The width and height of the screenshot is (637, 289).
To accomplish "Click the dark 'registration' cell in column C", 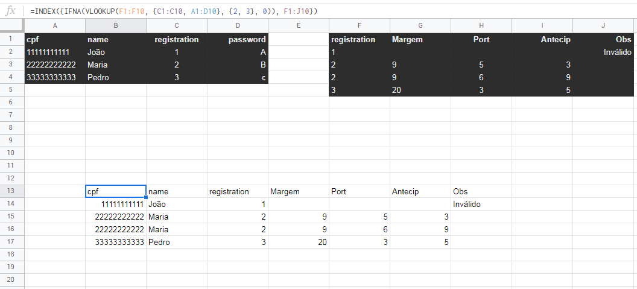I will click(177, 39).
